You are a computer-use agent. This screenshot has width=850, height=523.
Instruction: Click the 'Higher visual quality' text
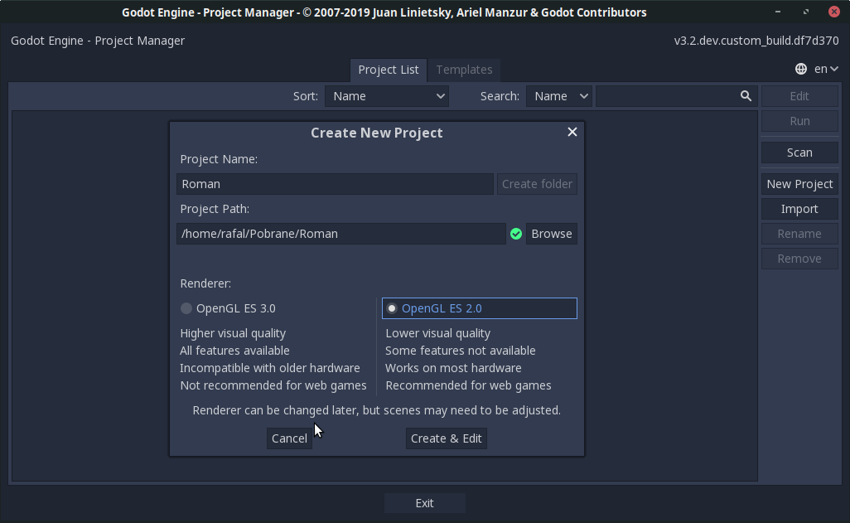pos(233,333)
